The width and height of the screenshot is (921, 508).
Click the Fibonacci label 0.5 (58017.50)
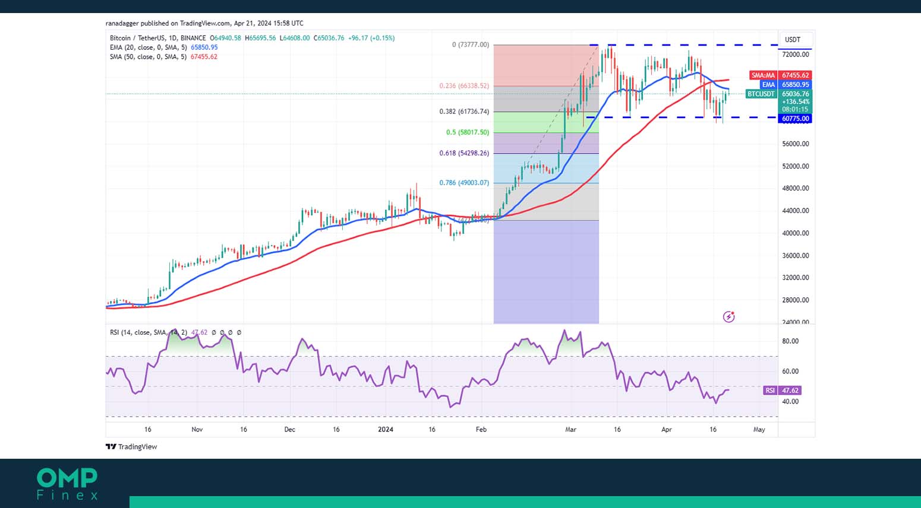pyautogui.click(x=468, y=132)
